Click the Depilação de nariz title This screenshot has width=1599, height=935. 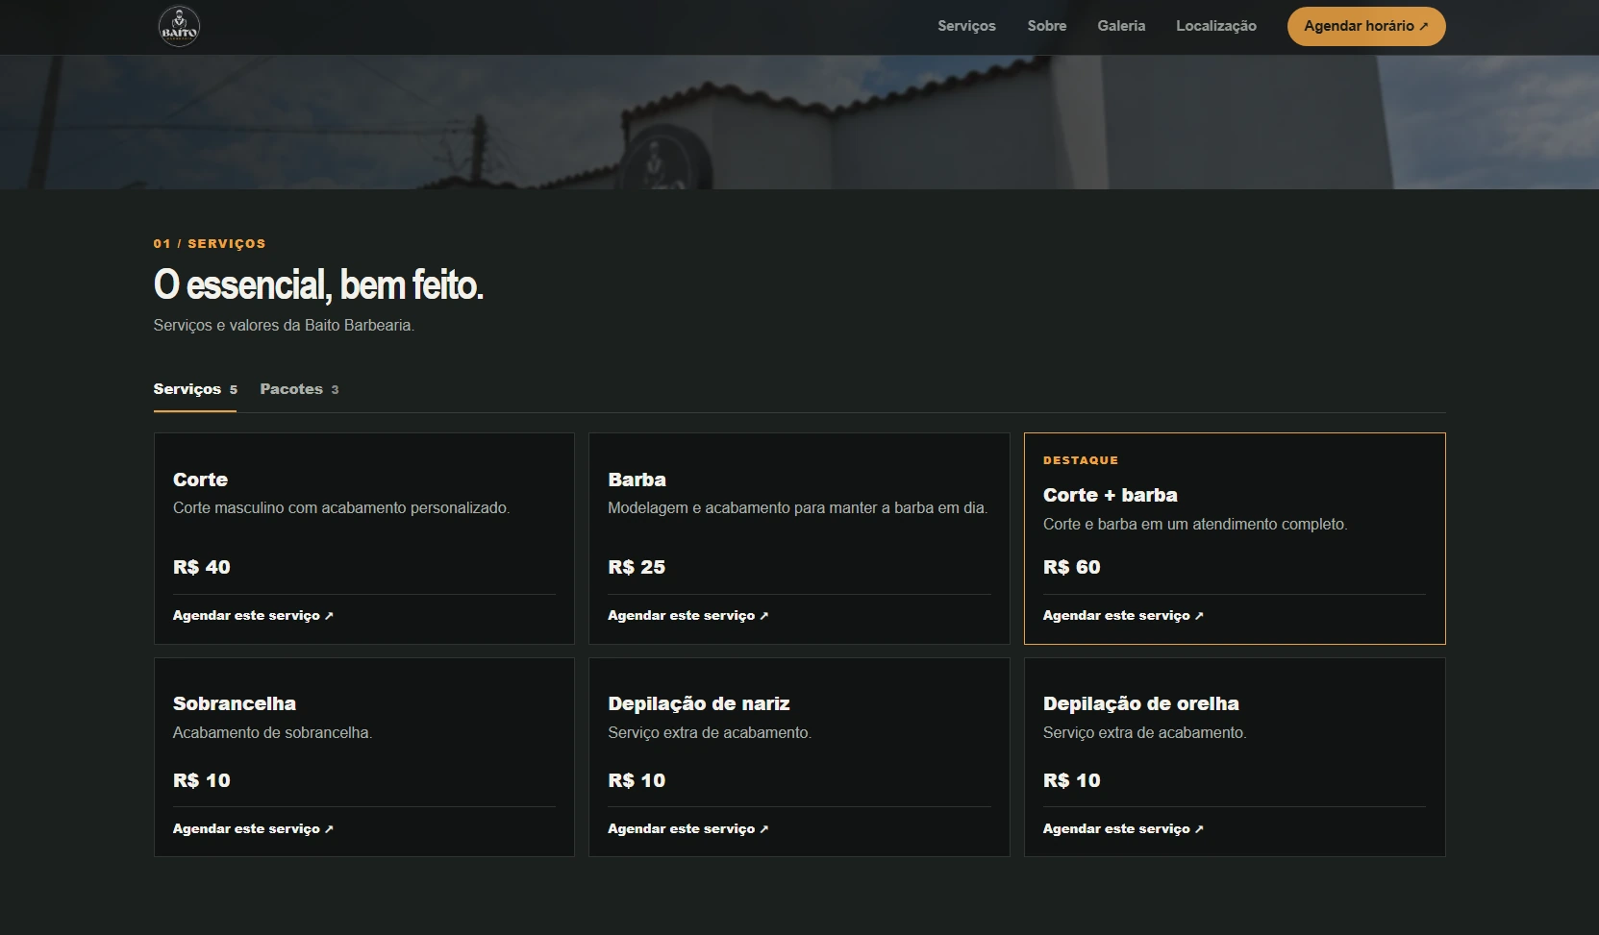click(699, 703)
